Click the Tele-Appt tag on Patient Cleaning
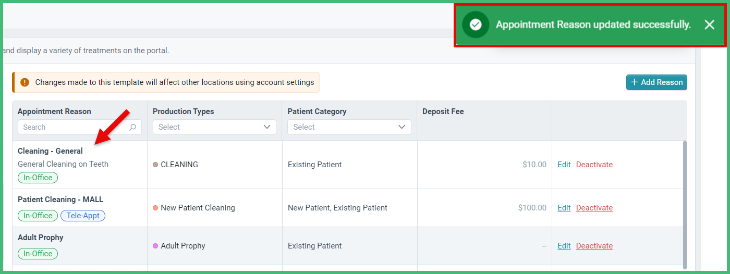 click(83, 216)
